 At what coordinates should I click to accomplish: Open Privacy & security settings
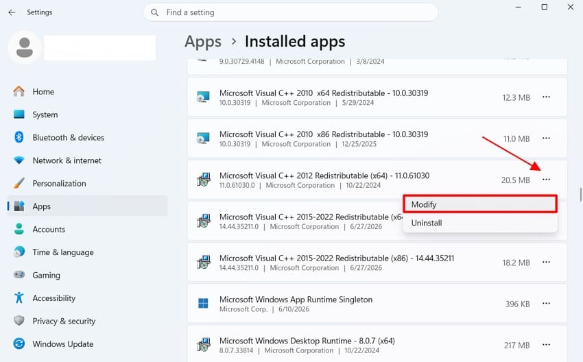click(64, 321)
